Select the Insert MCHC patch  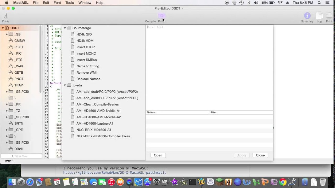(x=86, y=53)
